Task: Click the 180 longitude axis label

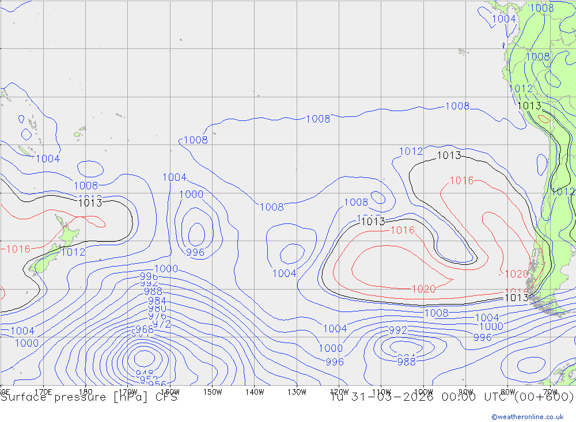Action: [86, 392]
